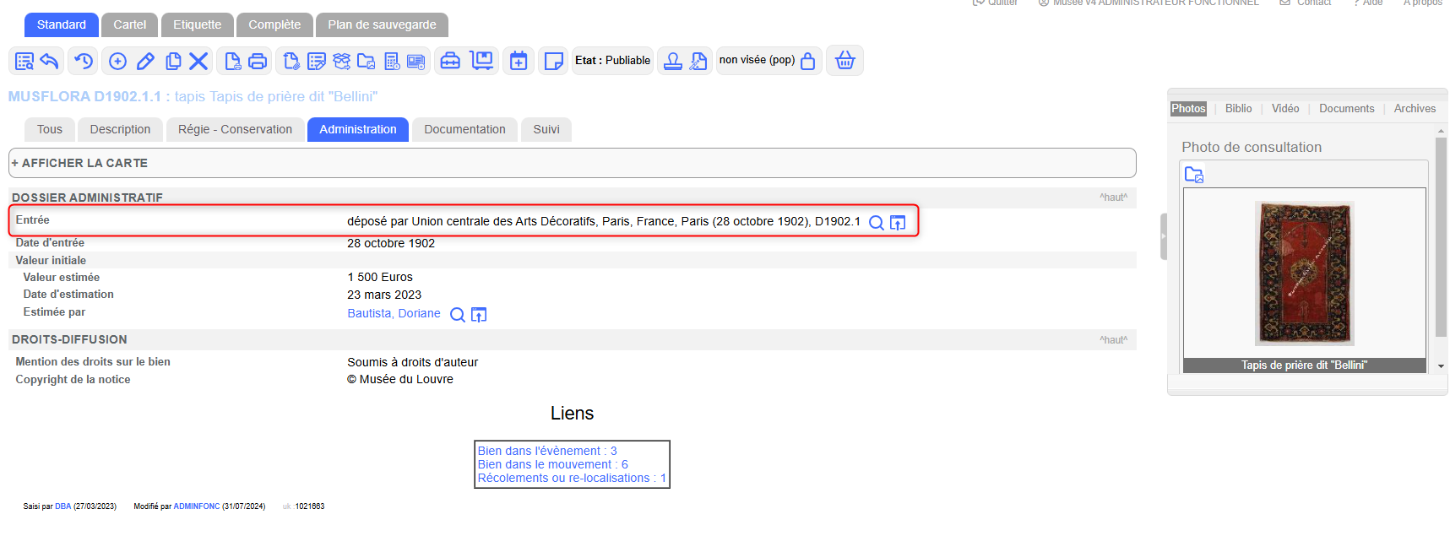Toggle the padlock next to non visée (pop)
1450x536 pixels.
808,61
